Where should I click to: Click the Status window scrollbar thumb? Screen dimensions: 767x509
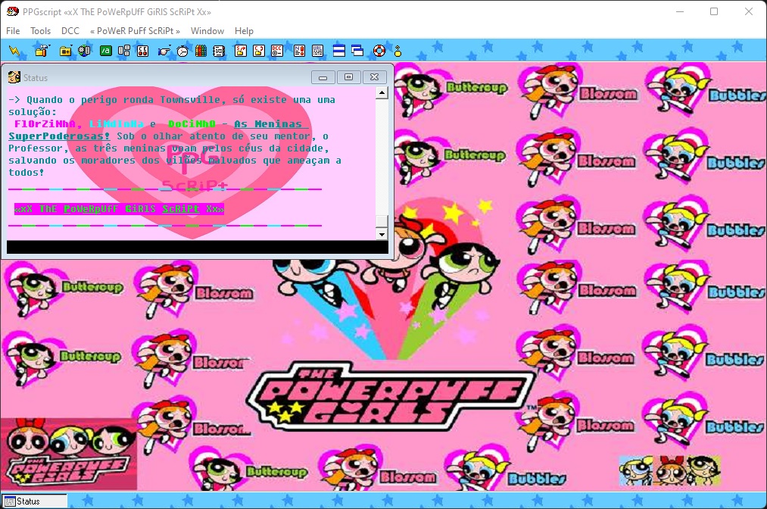coord(382,221)
